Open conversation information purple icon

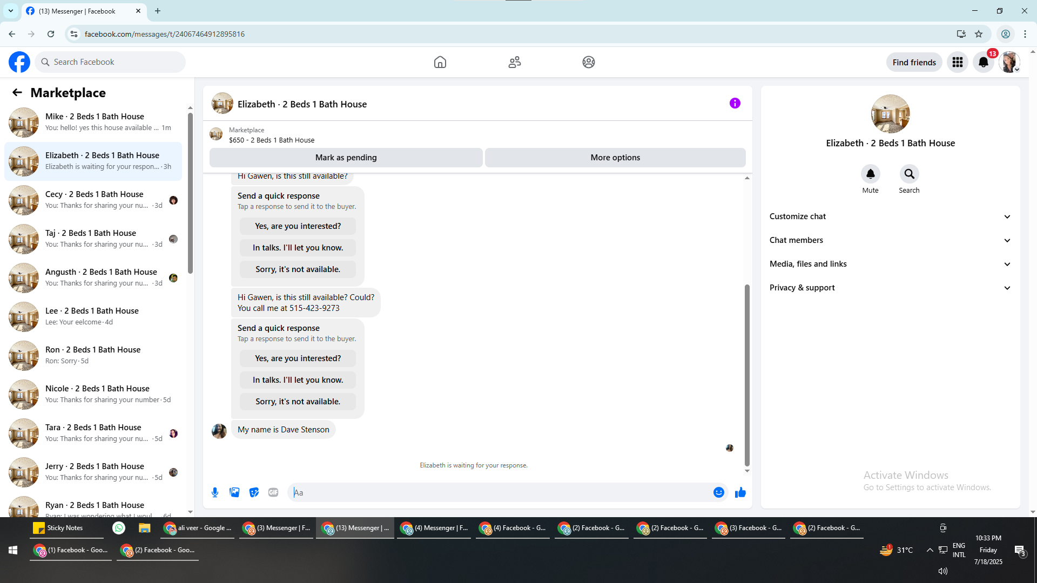[735, 103]
